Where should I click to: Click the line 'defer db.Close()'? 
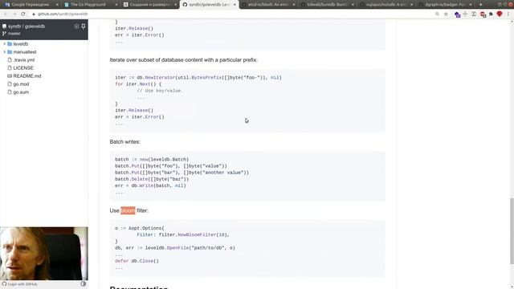click(x=137, y=261)
